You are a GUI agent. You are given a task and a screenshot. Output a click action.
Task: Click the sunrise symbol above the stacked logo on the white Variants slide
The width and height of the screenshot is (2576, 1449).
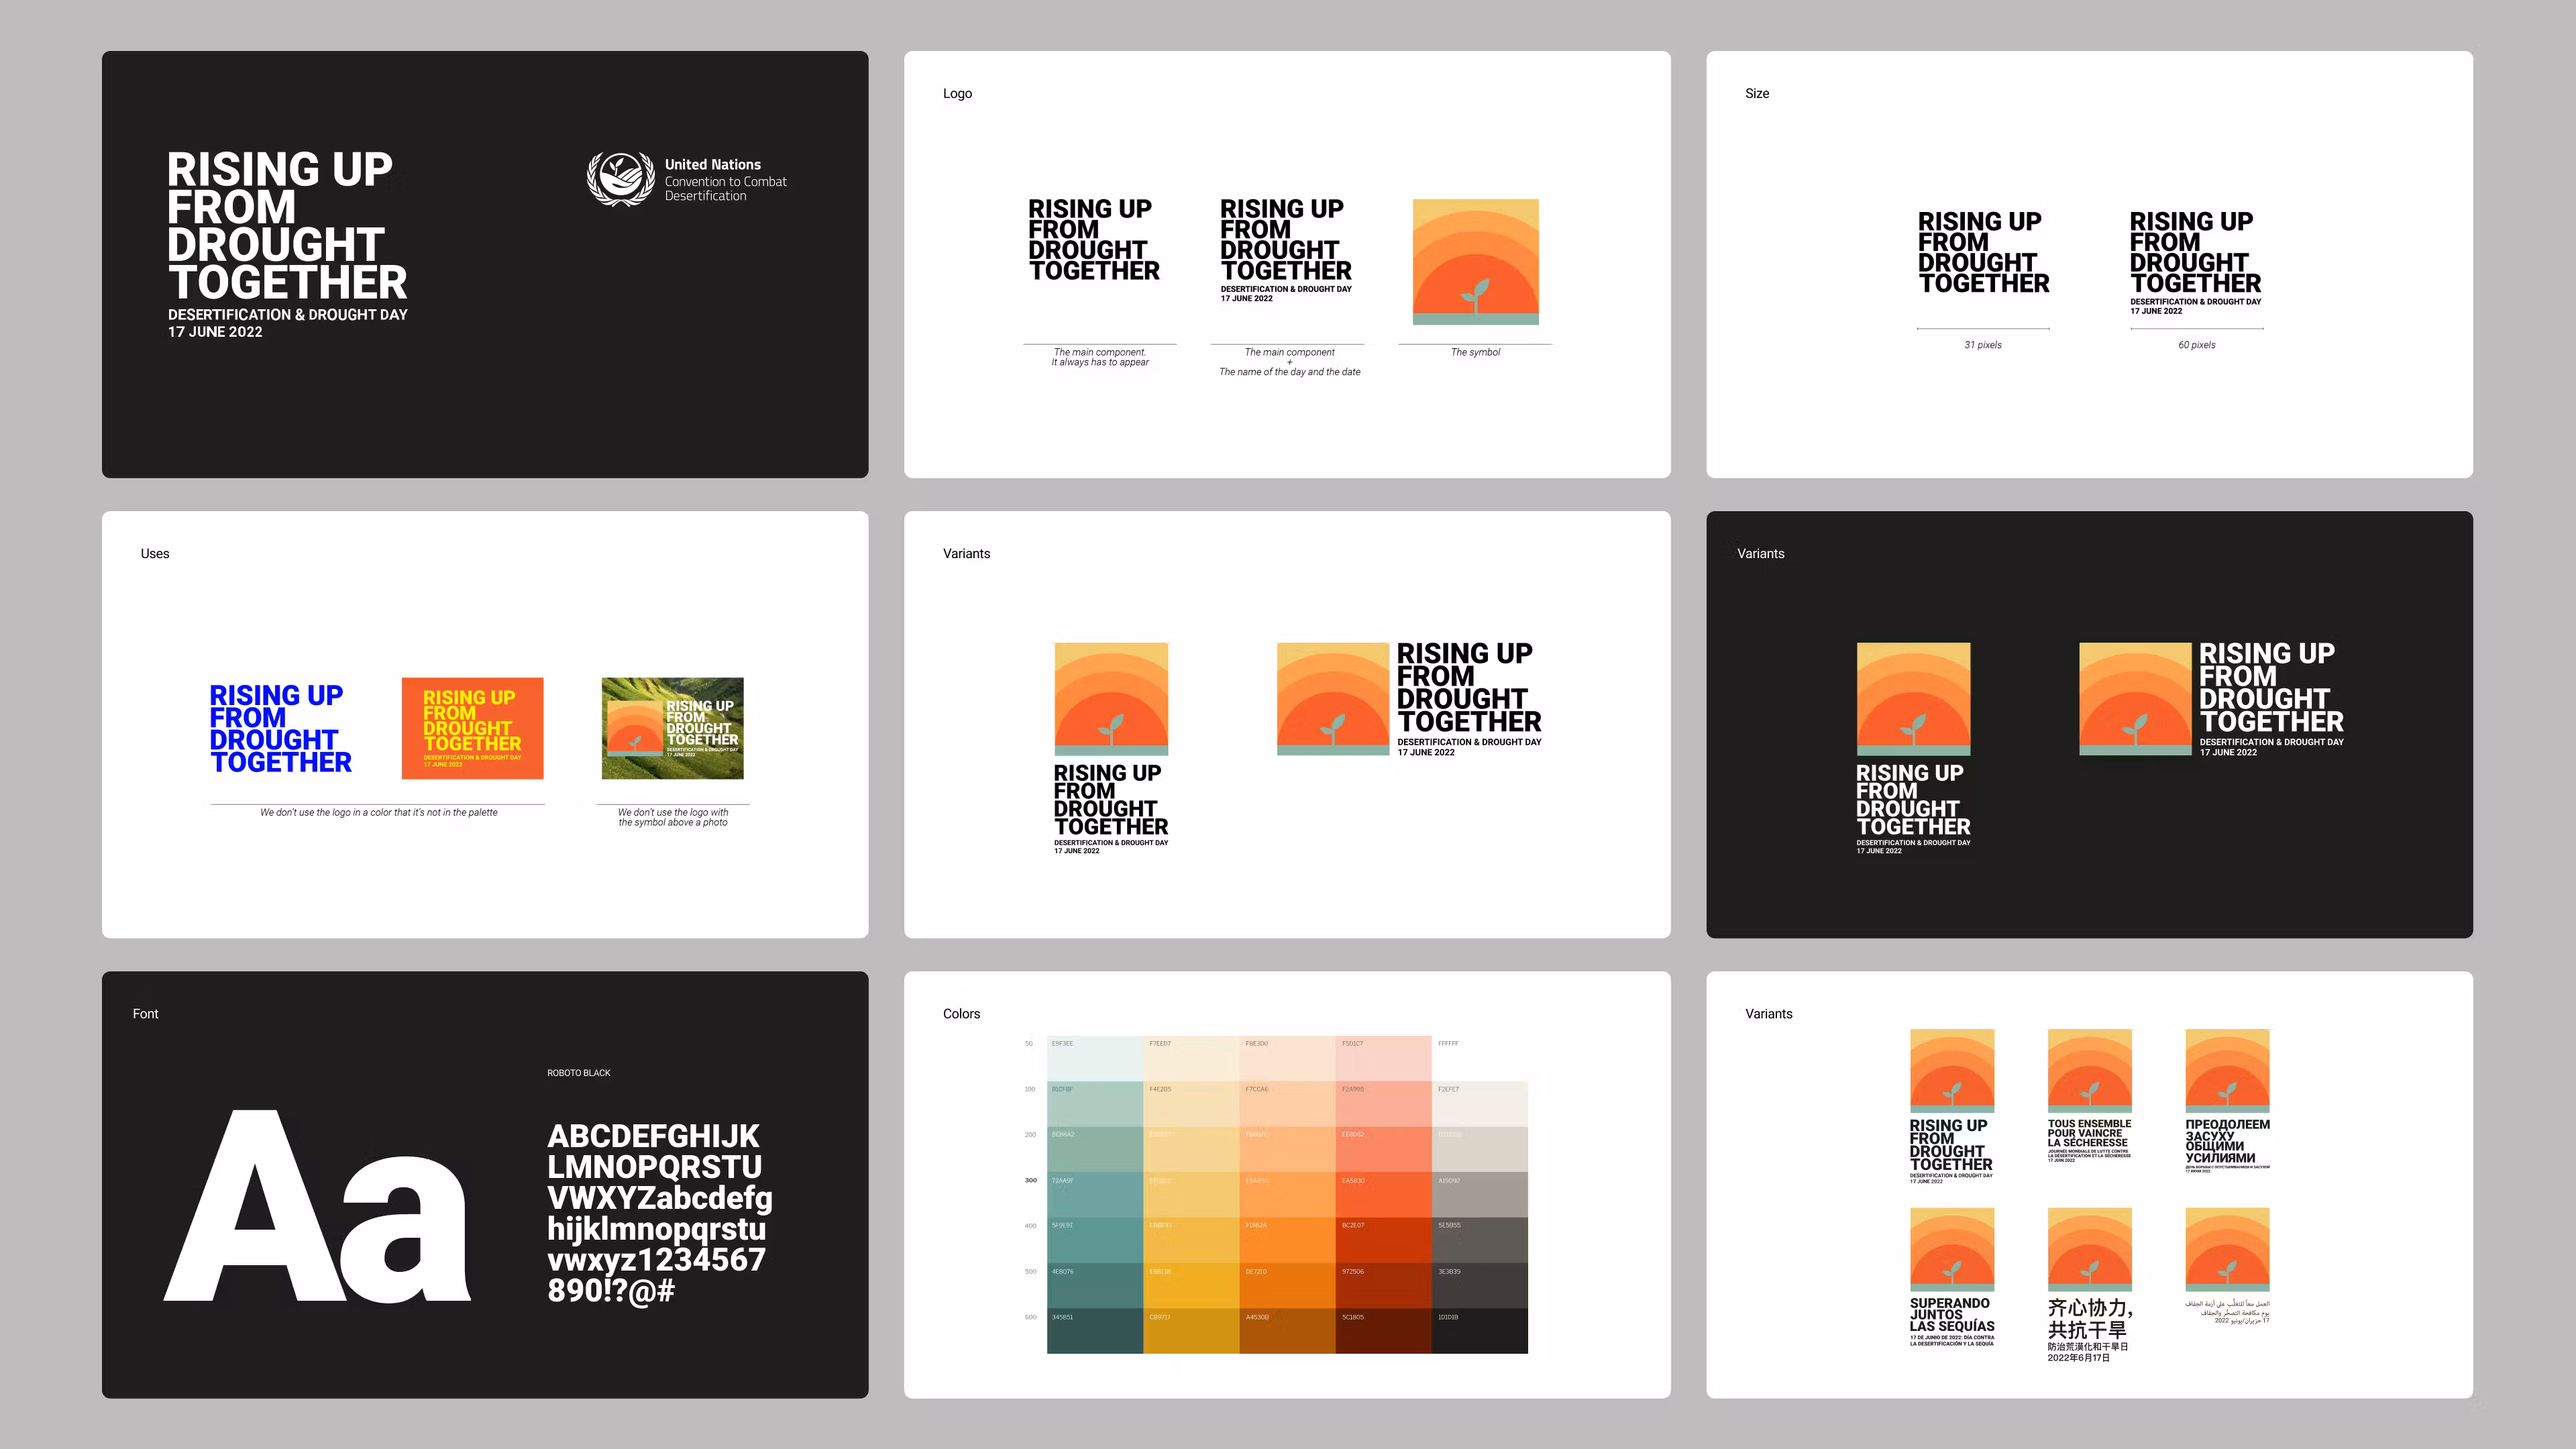pyautogui.click(x=1111, y=699)
